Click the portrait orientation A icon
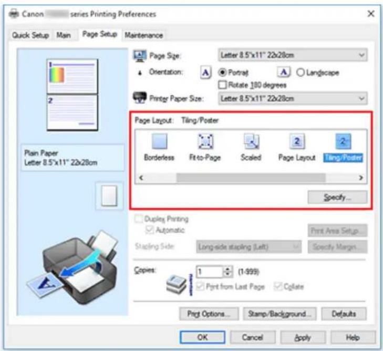Viewport: 383px width, 351px height. point(205,73)
